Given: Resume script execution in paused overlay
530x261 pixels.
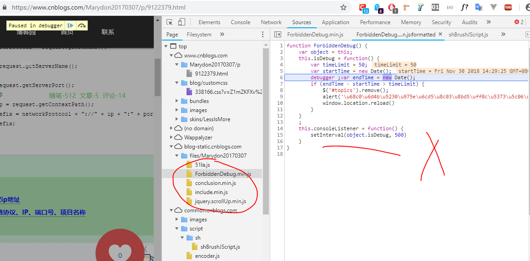Looking at the screenshot, I should tap(71, 26).
